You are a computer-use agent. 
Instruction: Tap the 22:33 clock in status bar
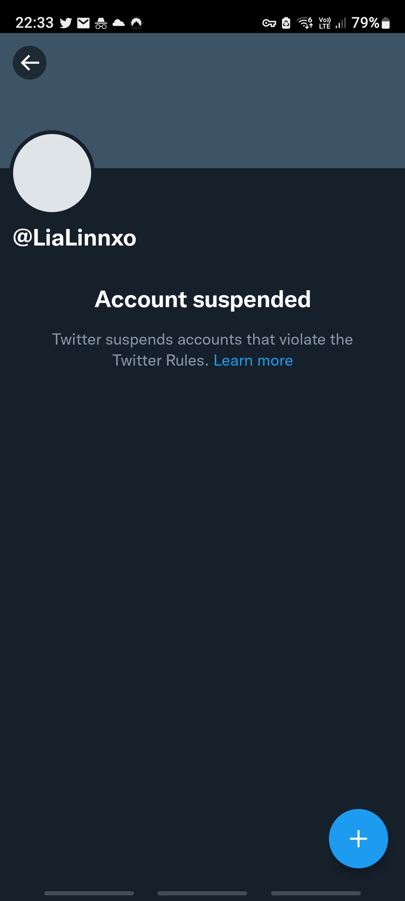point(34,23)
